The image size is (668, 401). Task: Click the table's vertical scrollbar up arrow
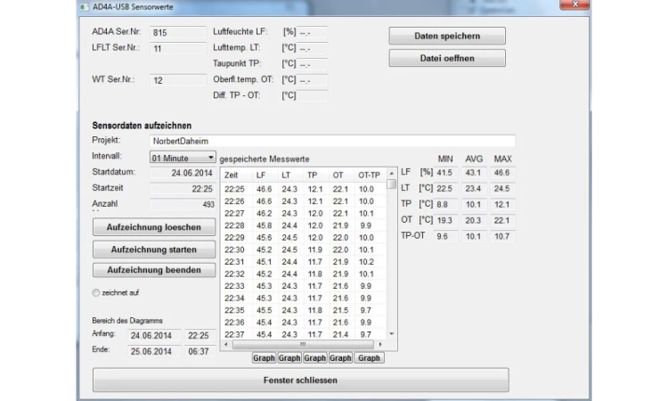click(x=391, y=173)
